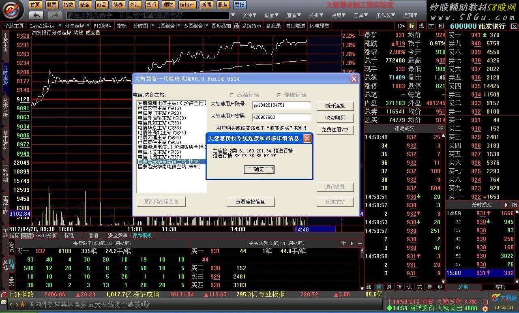Click the 时空隧道 toolbar button
Image resolution: width=519 pixels, height=313 pixels.
[295, 26]
